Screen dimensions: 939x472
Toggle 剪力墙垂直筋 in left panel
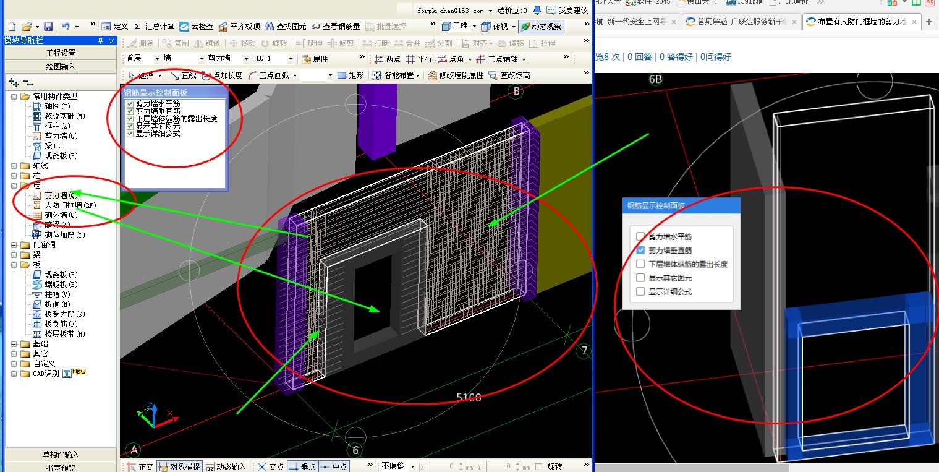[x=130, y=111]
